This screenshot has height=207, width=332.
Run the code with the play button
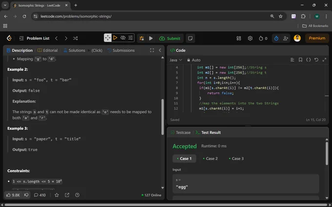(151, 38)
